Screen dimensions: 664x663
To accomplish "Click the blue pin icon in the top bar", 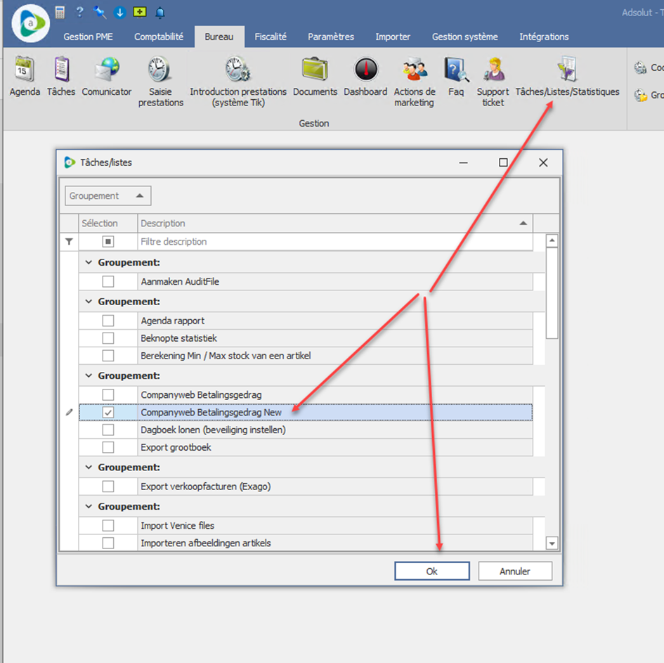I will [x=100, y=13].
